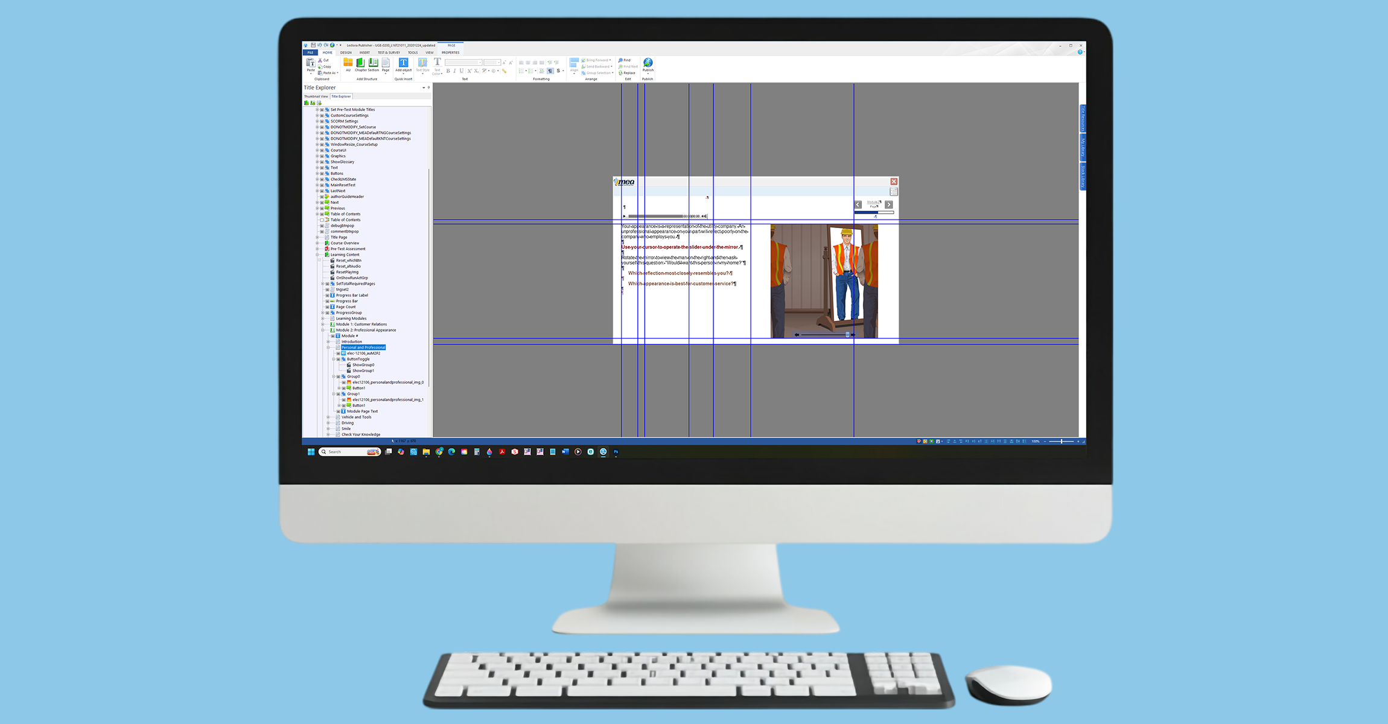1388x724 pixels.
Task: Open the DESIGN ribbon tab
Action: [346, 52]
